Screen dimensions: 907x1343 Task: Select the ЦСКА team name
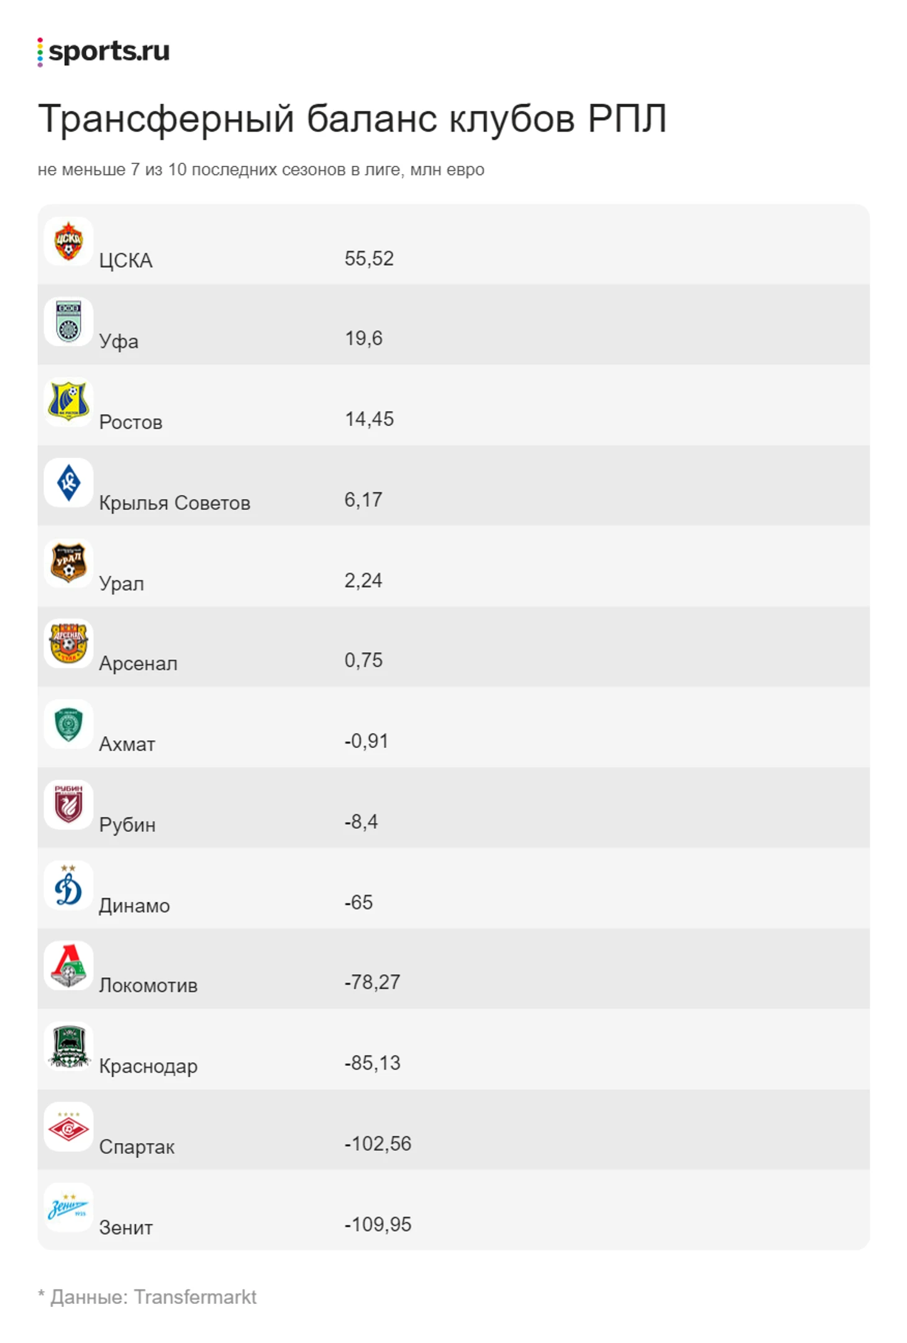click(125, 260)
